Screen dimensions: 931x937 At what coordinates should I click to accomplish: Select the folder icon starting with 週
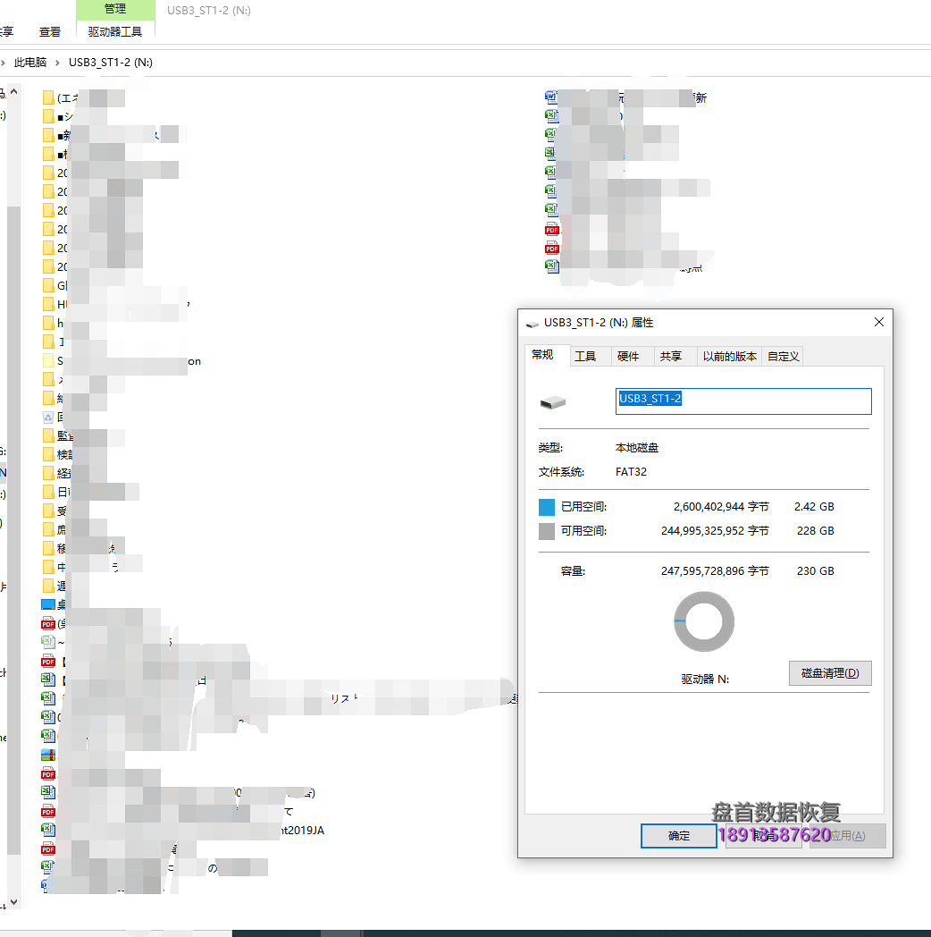(x=48, y=586)
